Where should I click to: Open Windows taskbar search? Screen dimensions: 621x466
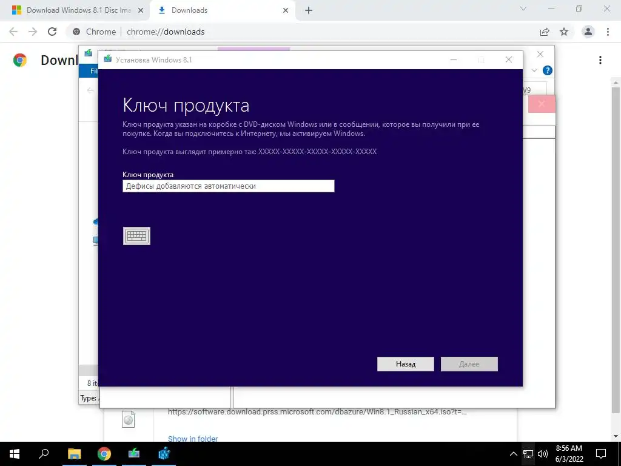click(x=44, y=454)
